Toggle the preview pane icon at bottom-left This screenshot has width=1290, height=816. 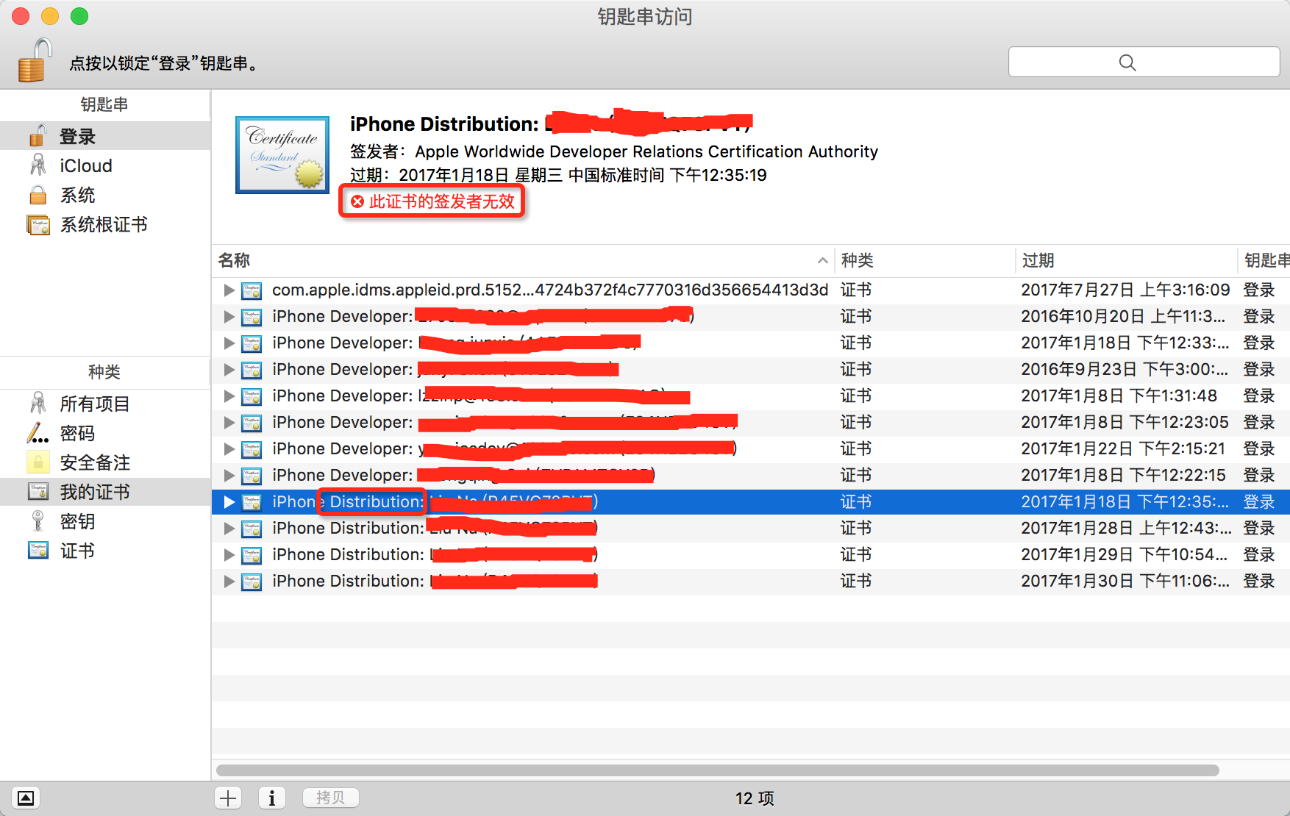click(x=26, y=798)
